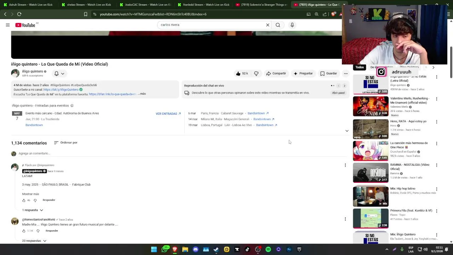The height and width of the screenshot is (255, 453).
Task: Expand the events list with the chevron
Action: [347, 131]
